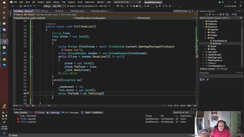244x137 pixels.
Task: Open the Debug configuration dropdown
Action: tap(47, 6)
